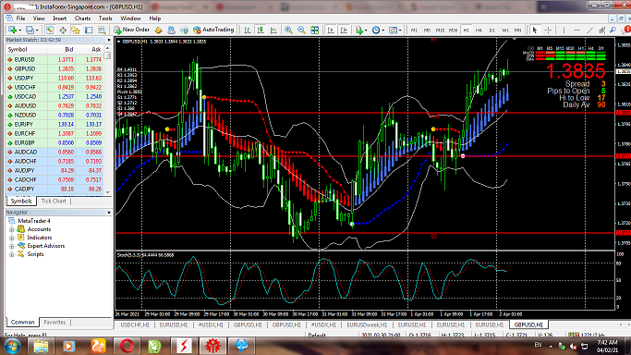
Task: Expand the Scripts node in Navigator
Action: click(x=12, y=254)
